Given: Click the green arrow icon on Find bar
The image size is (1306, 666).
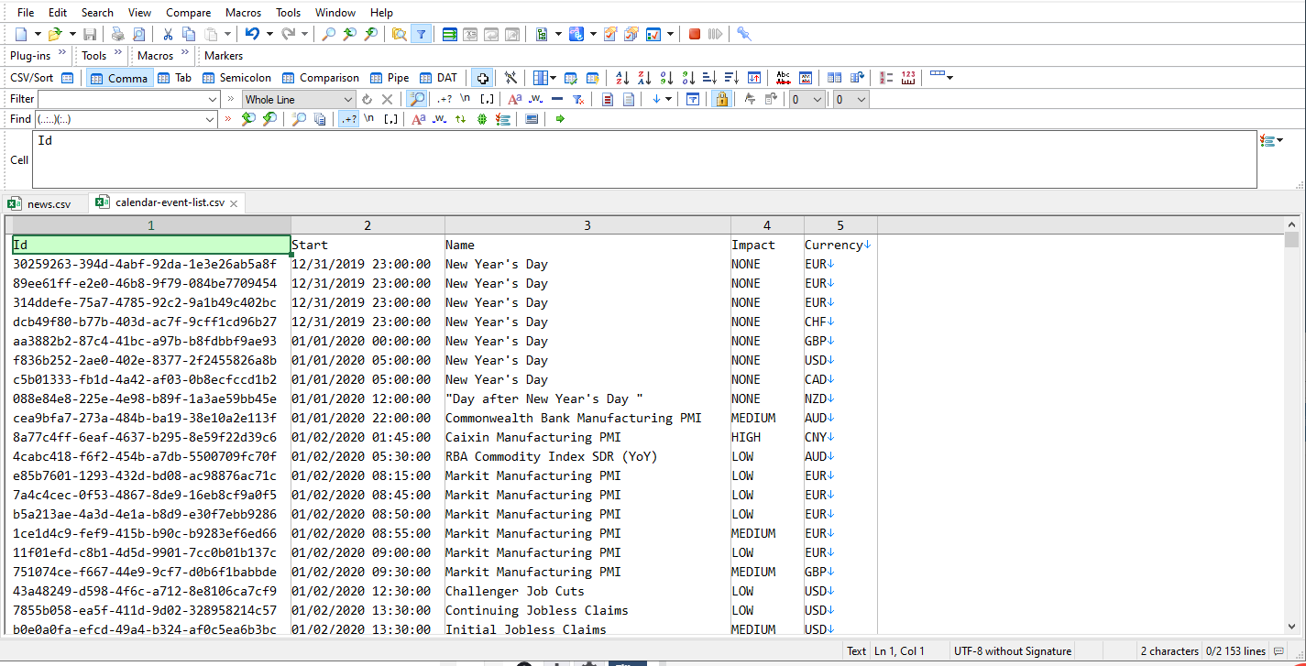Looking at the screenshot, I should (560, 119).
